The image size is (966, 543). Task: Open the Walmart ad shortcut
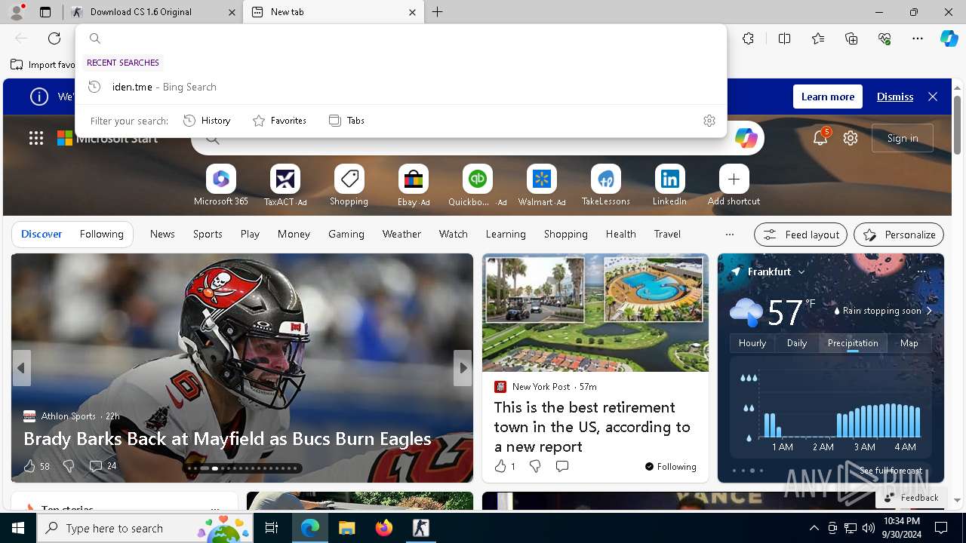pyautogui.click(x=541, y=179)
